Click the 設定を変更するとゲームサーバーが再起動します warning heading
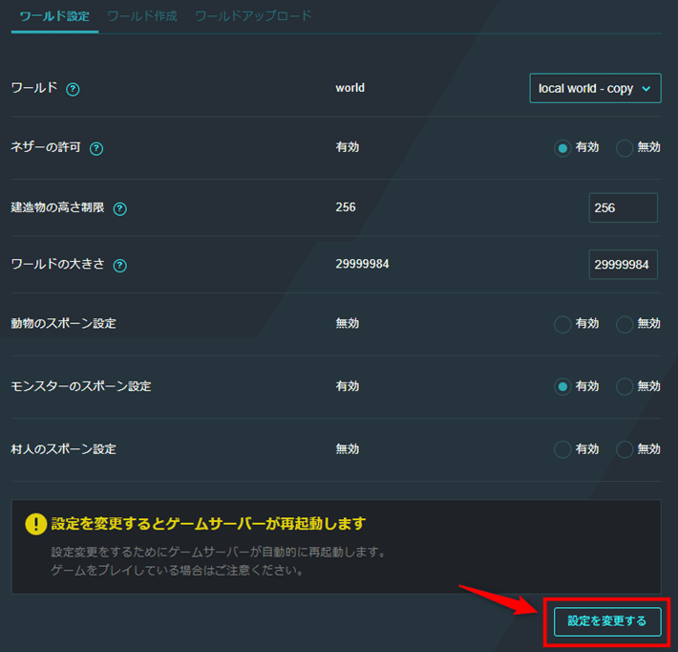The image size is (678, 652). pos(208,524)
